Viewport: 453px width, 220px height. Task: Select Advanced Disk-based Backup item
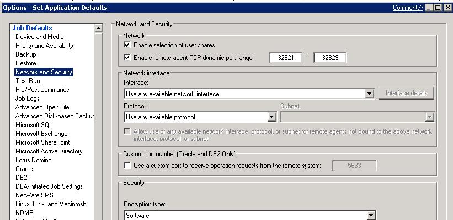[x=55, y=116]
